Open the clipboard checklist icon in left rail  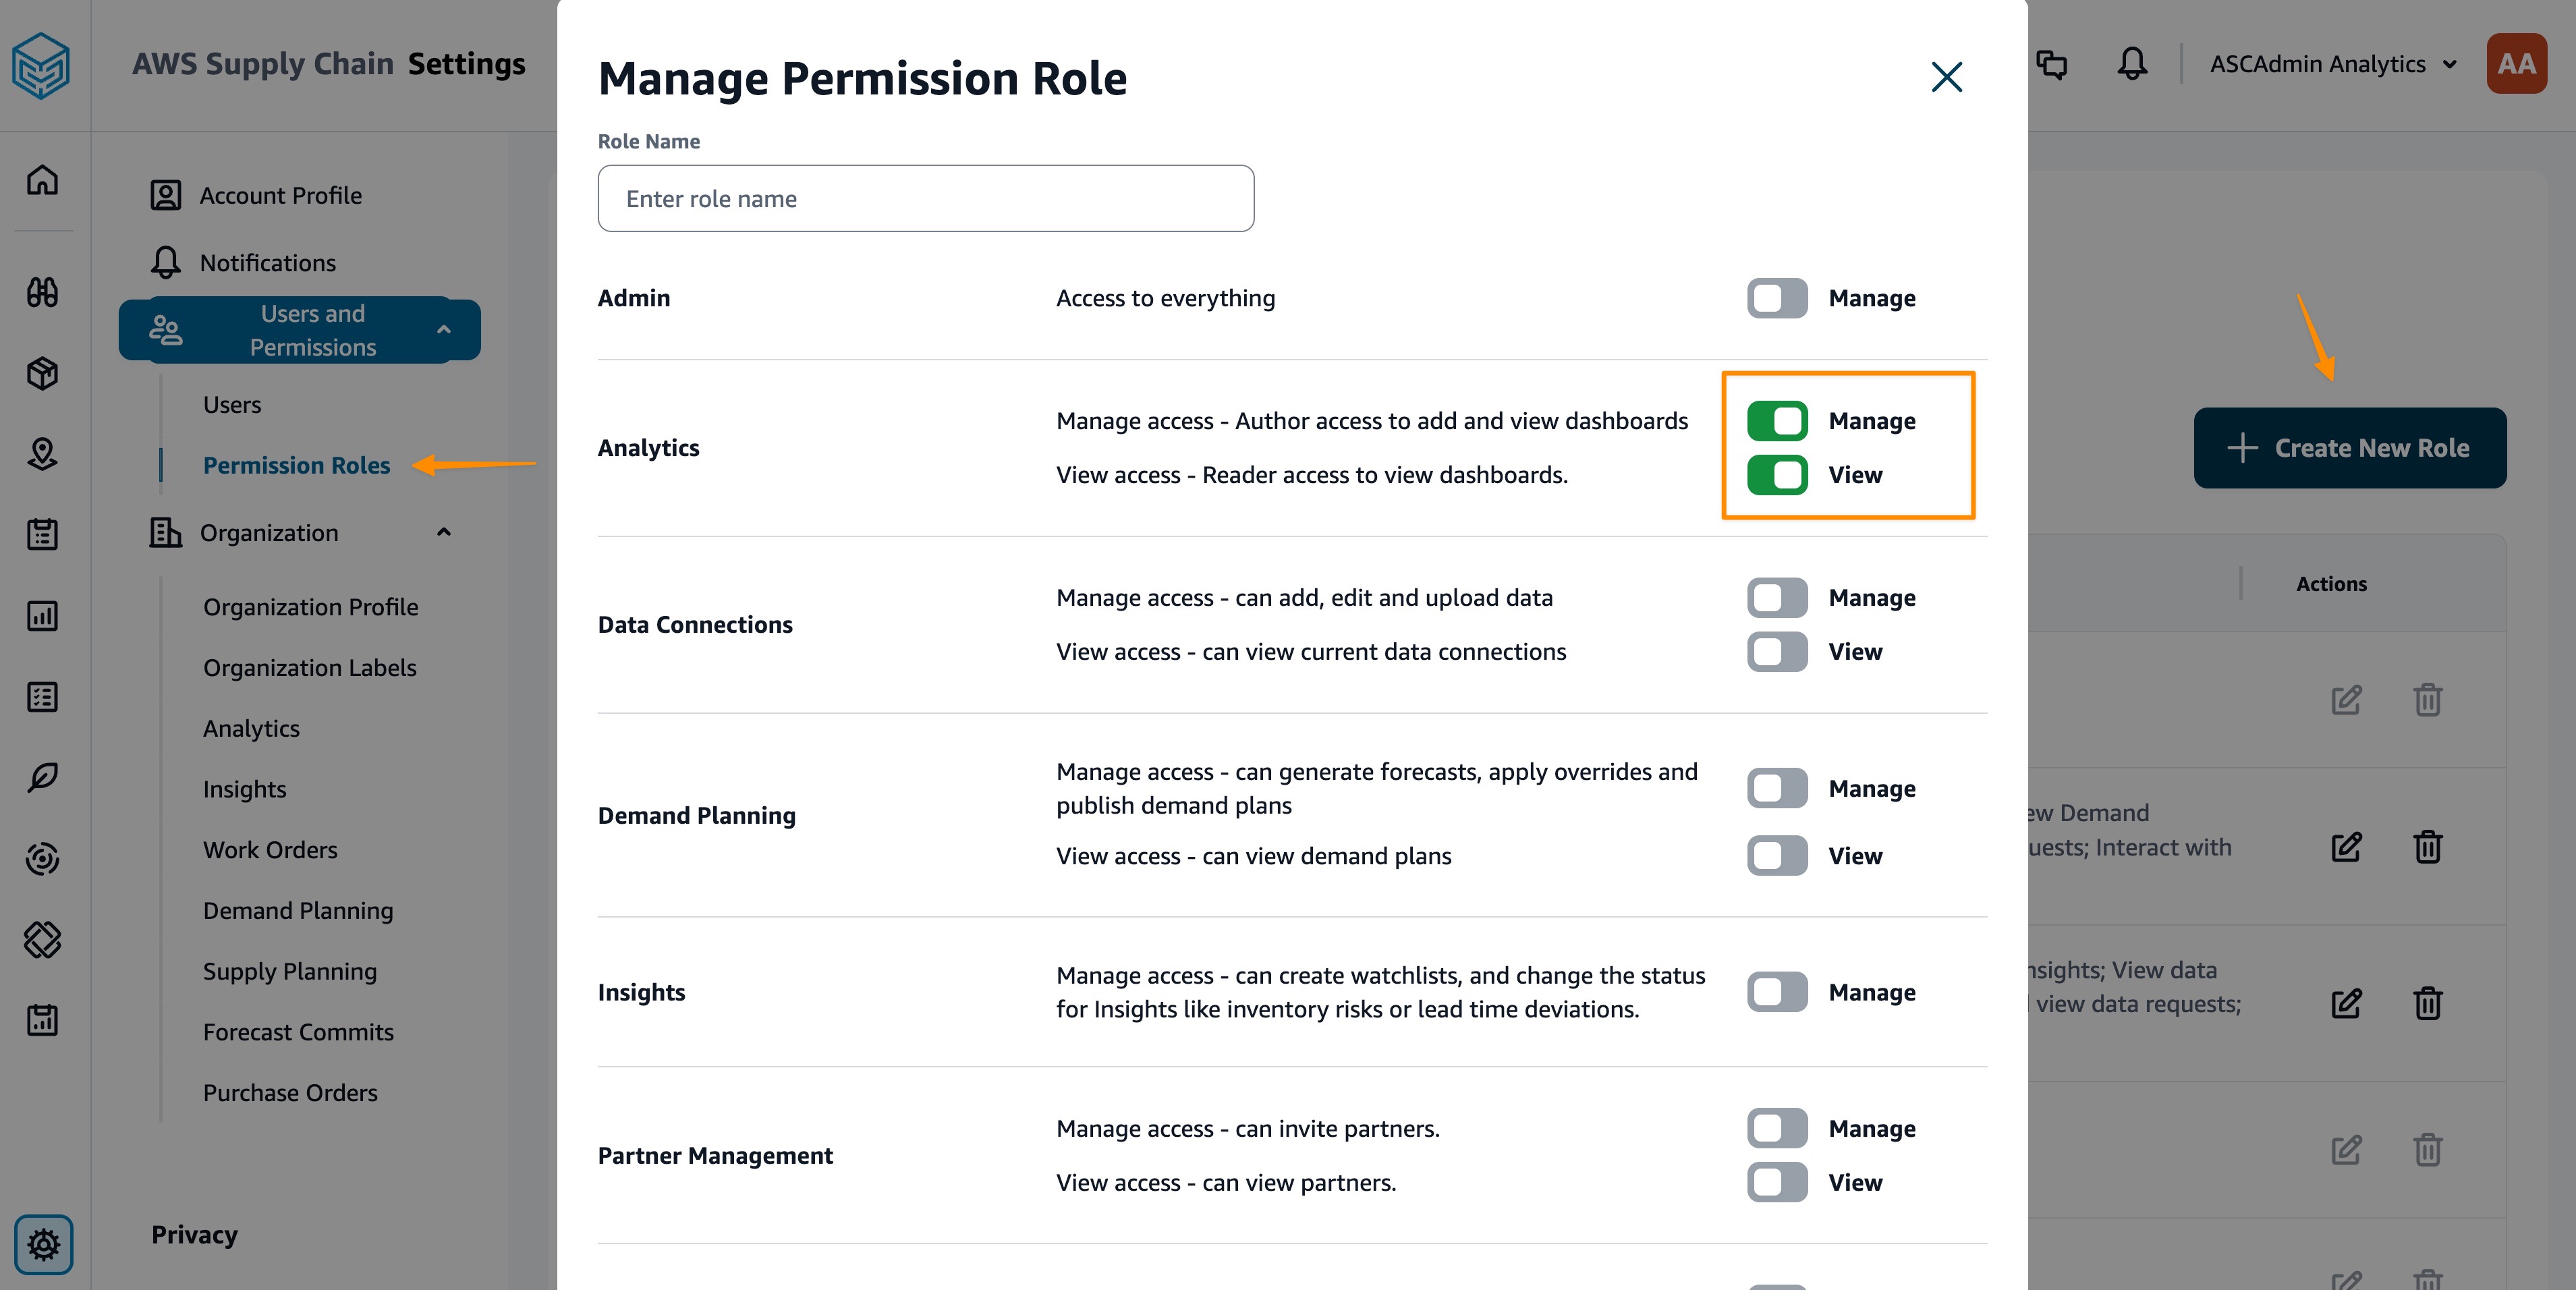tap(42, 534)
